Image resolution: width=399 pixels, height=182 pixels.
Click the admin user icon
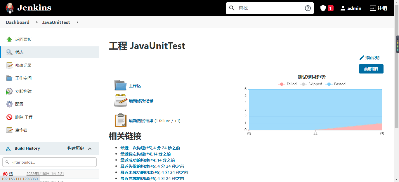[343, 8]
